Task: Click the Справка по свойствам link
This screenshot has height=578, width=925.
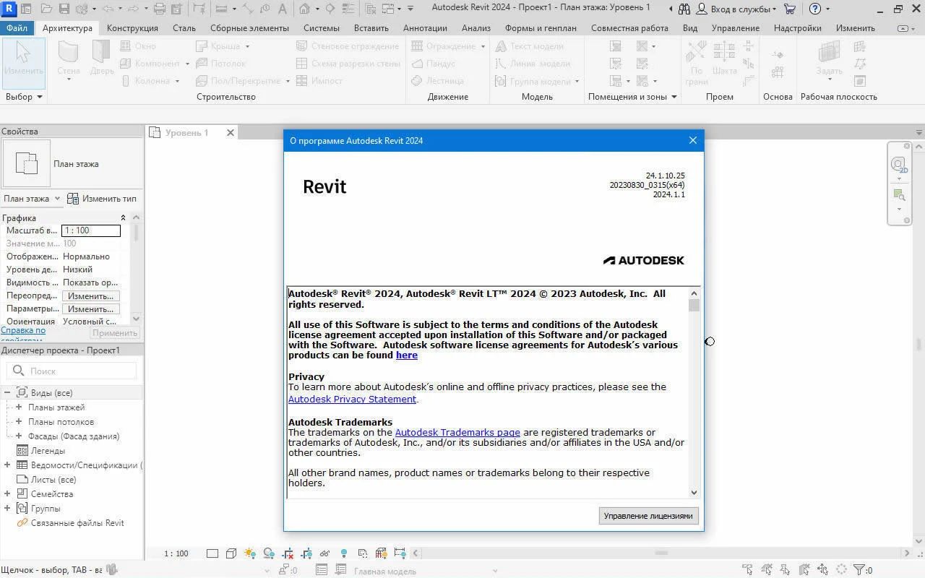Action: [23, 335]
